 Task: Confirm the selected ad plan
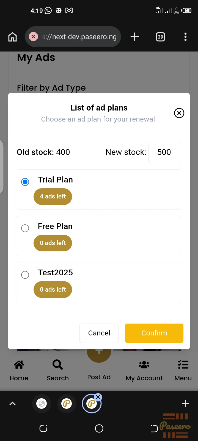pos(154,333)
